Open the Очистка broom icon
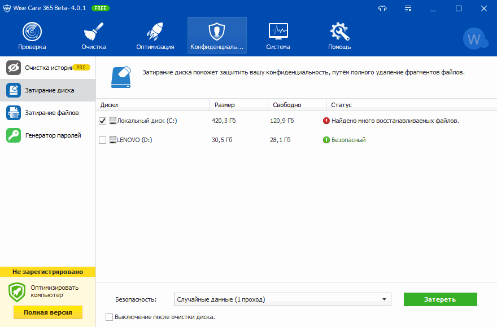The height and width of the screenshot is (327, 497). tap(93, 31)
